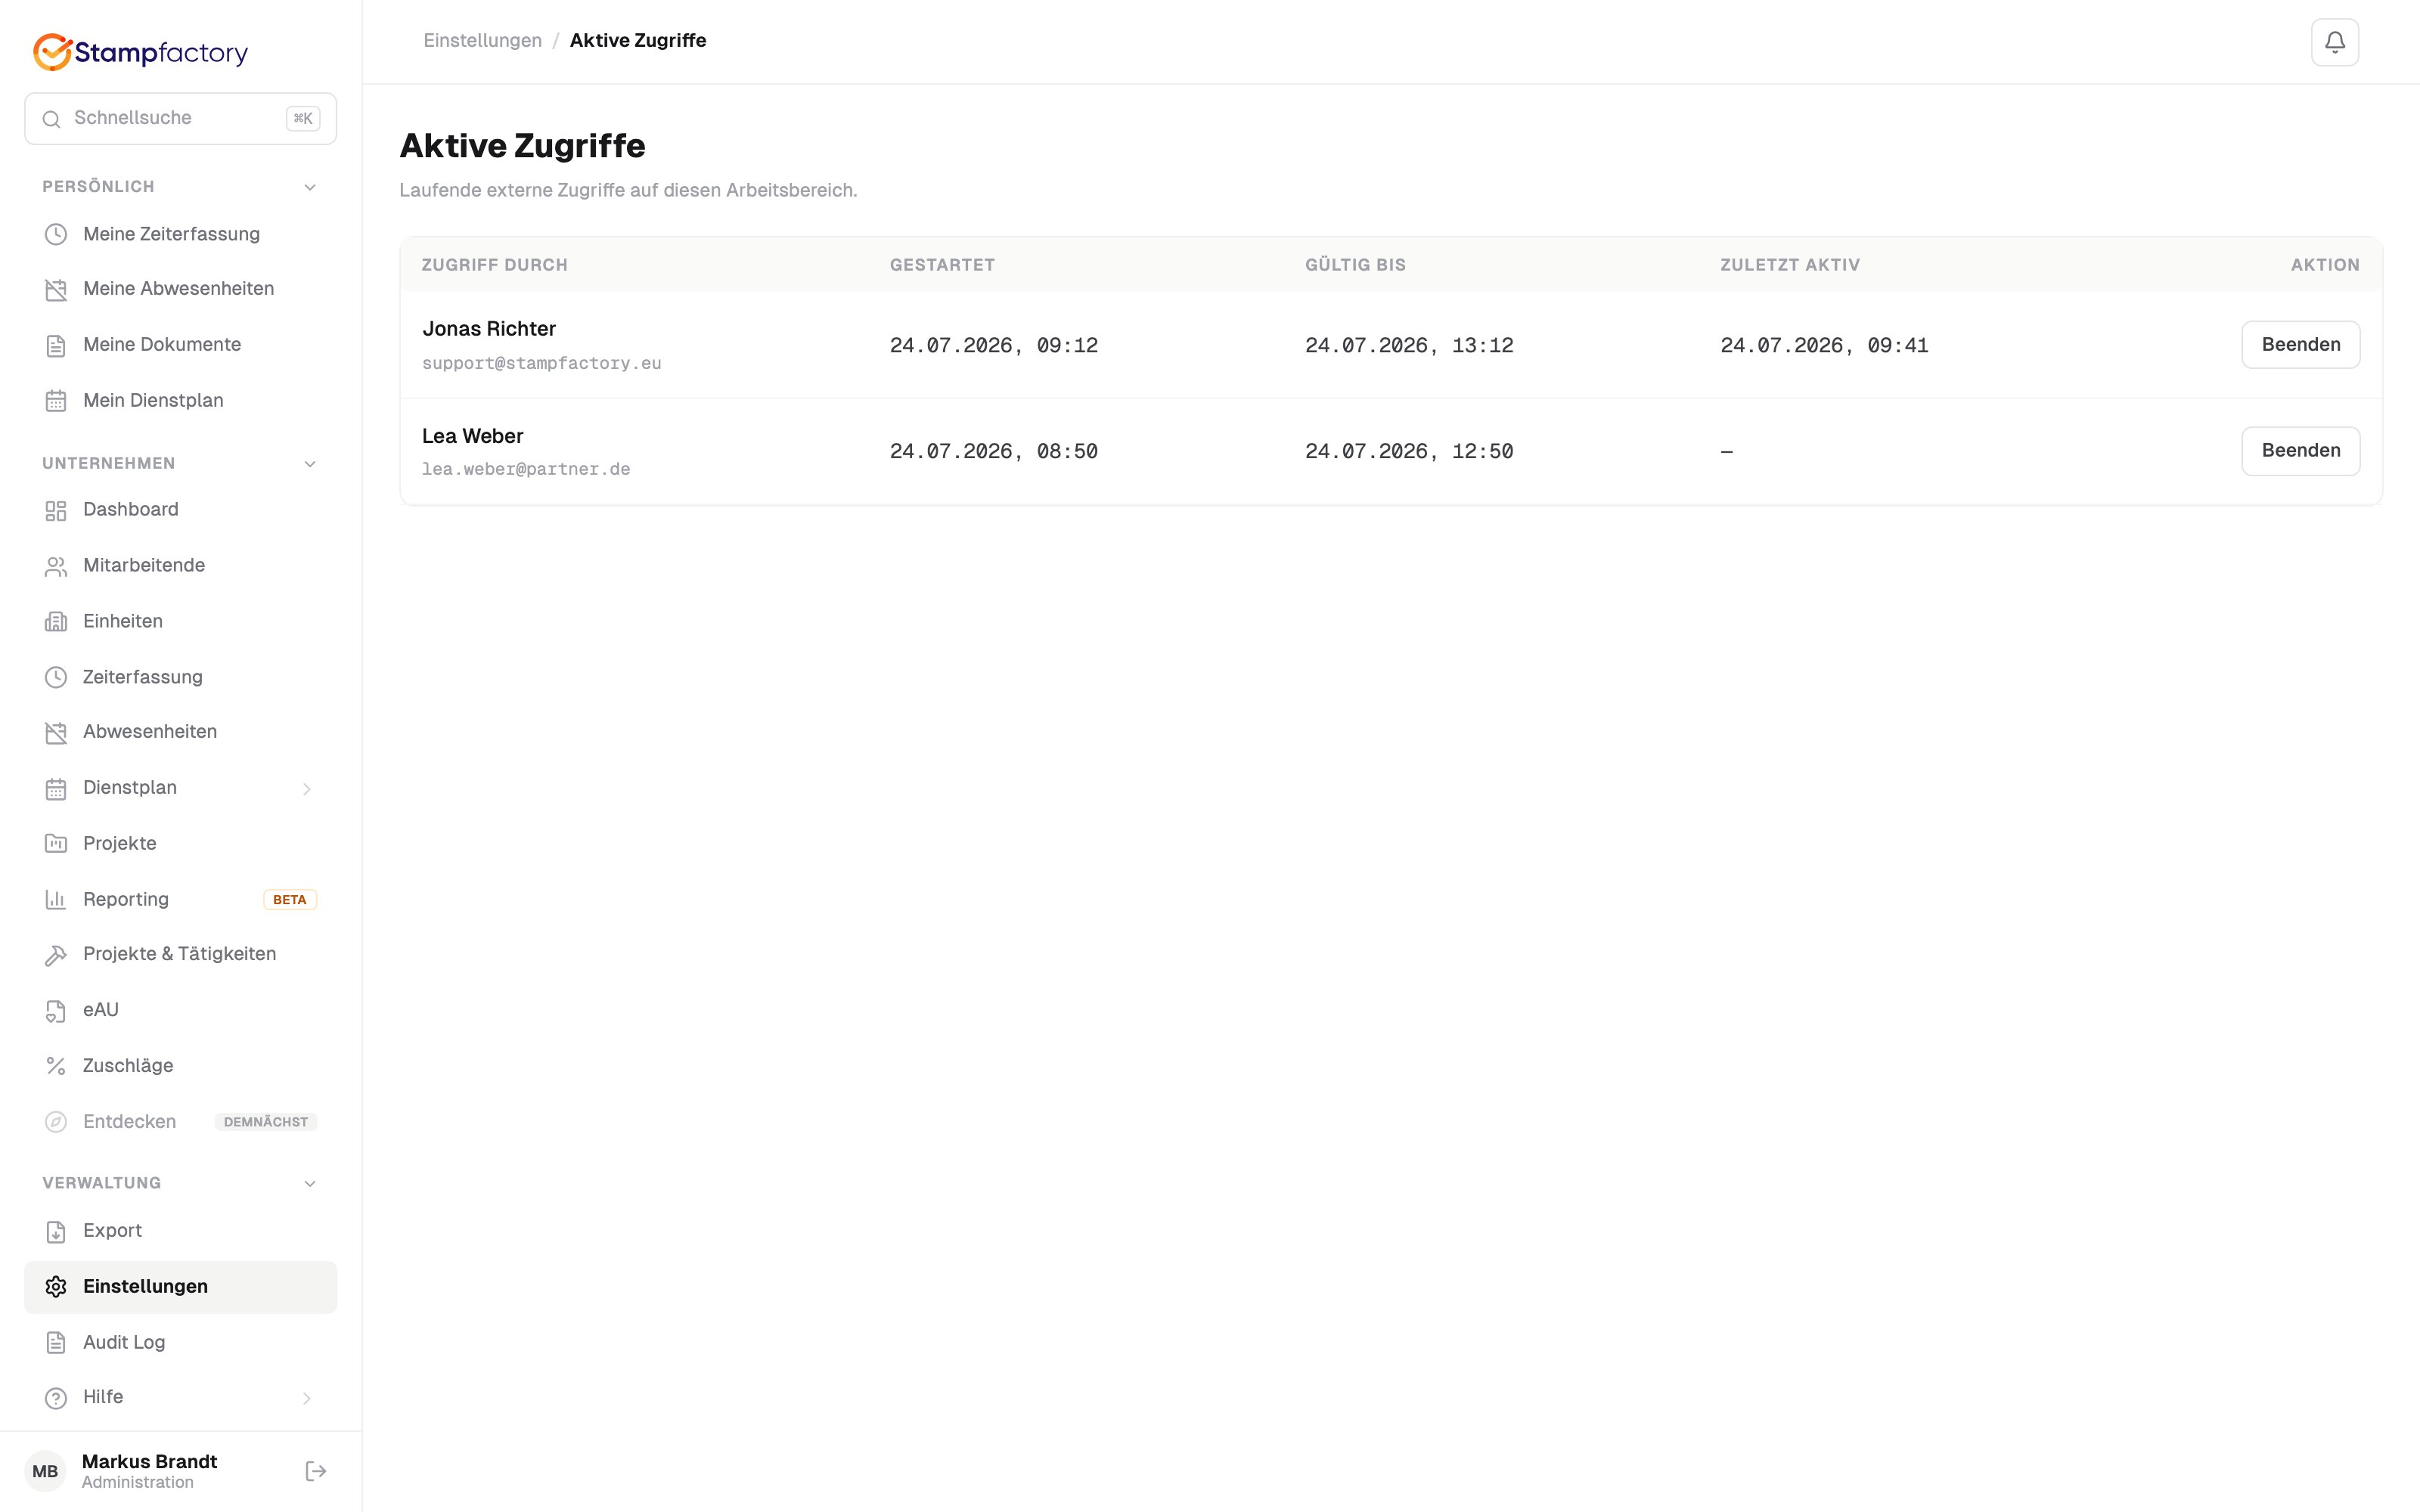
Task: Click the Einstellungen breadcrumb link
Action: 482,41
